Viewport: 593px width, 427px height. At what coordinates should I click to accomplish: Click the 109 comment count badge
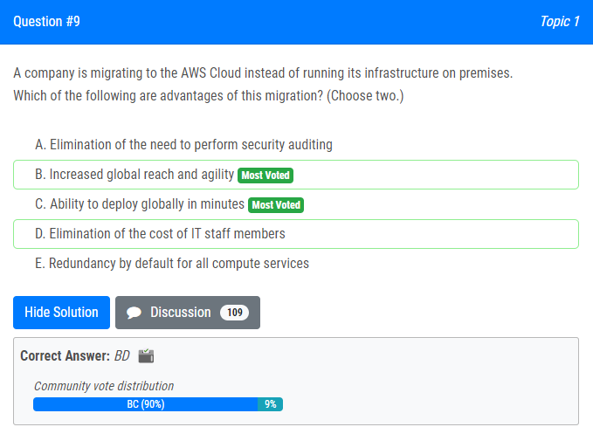[234, 313]
